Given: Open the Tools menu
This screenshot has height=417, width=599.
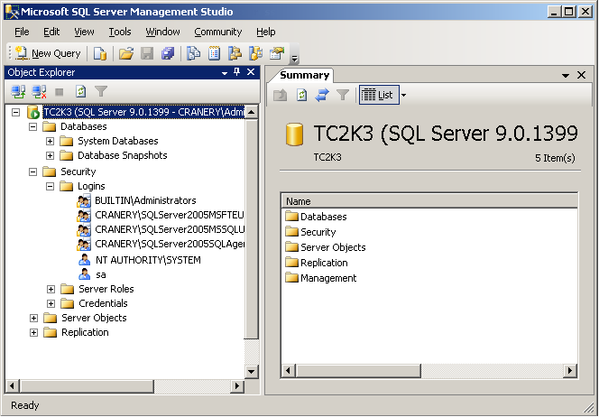Looking at the screenshot, I should coord(120,32).
